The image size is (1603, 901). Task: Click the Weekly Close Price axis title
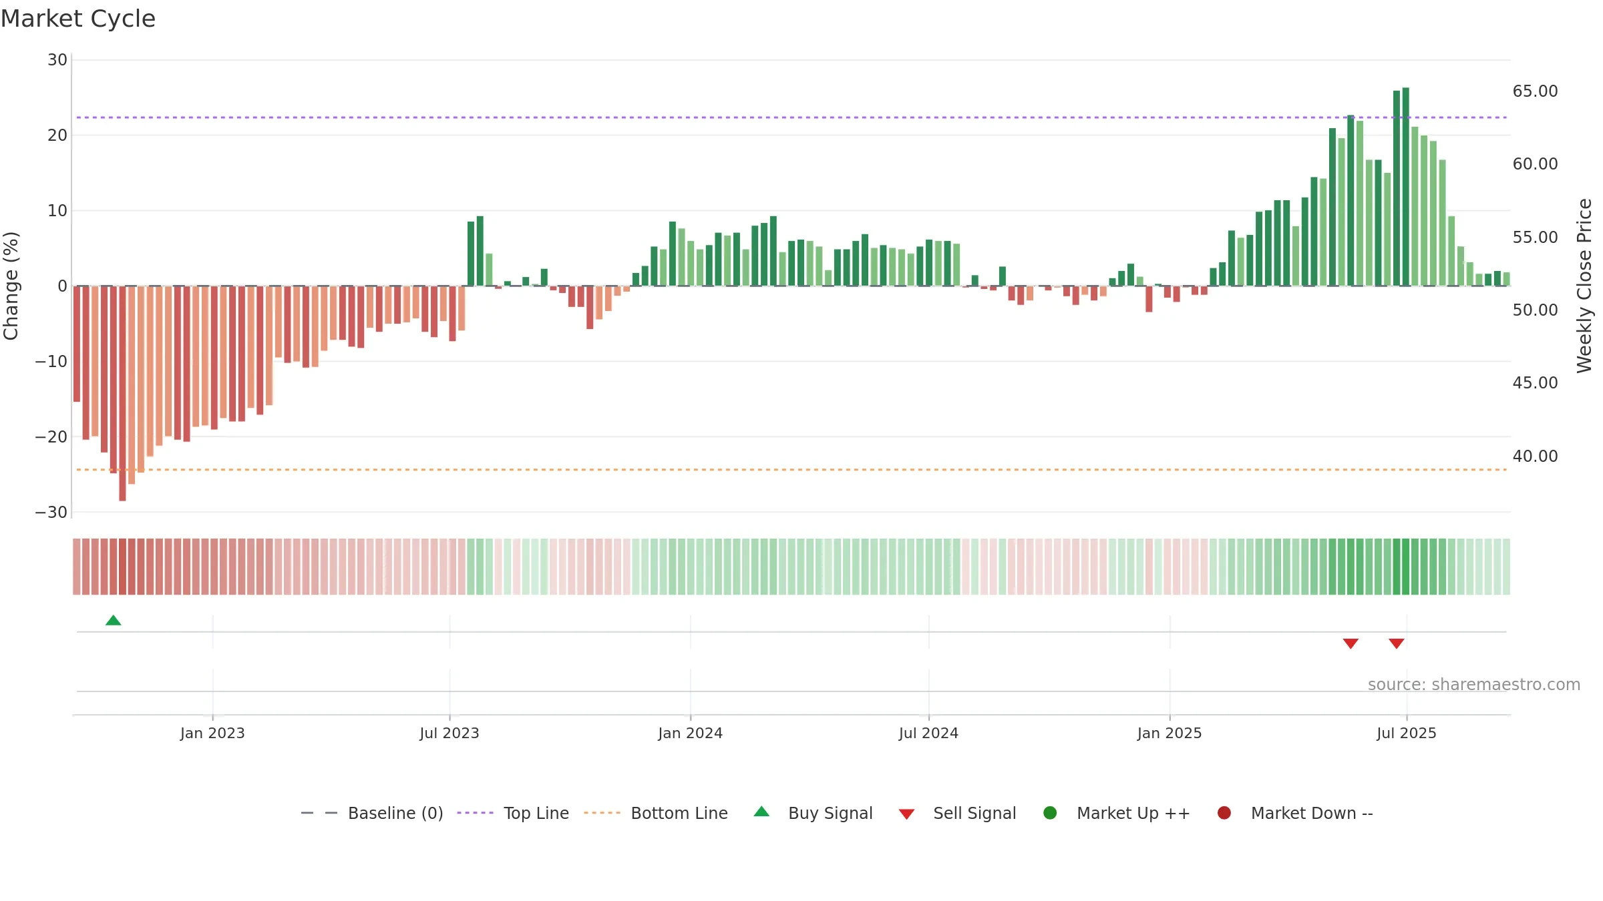1584,286
